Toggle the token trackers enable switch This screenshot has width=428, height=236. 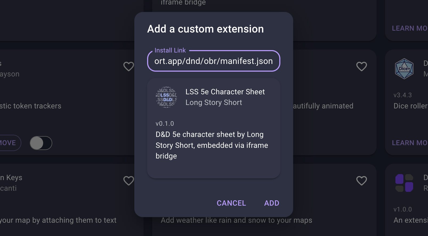41,143
